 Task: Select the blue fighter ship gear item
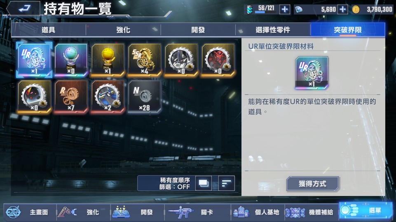pos(108,96)
